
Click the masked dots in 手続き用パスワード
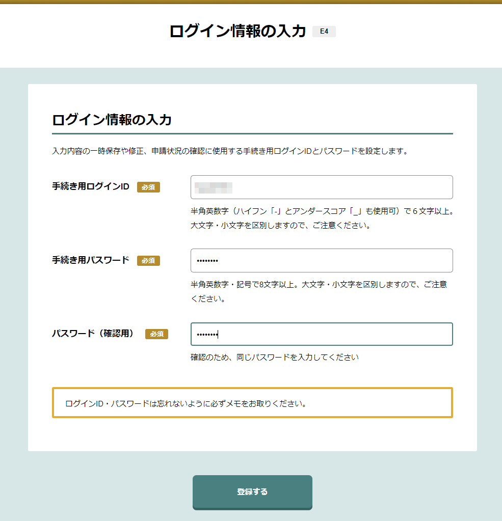(x=207, y=261)
